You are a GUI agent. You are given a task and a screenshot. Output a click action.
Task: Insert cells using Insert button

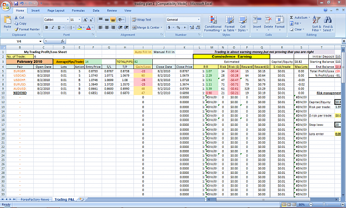257,23
